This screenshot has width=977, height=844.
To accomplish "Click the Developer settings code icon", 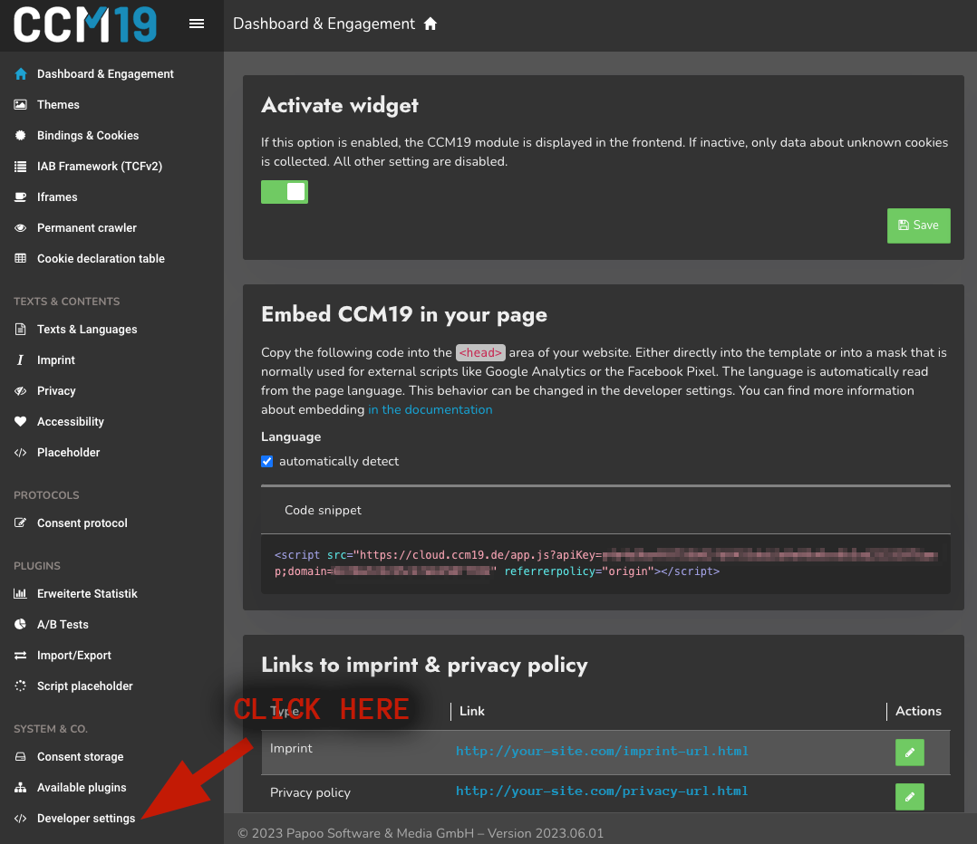I will 21,819.
